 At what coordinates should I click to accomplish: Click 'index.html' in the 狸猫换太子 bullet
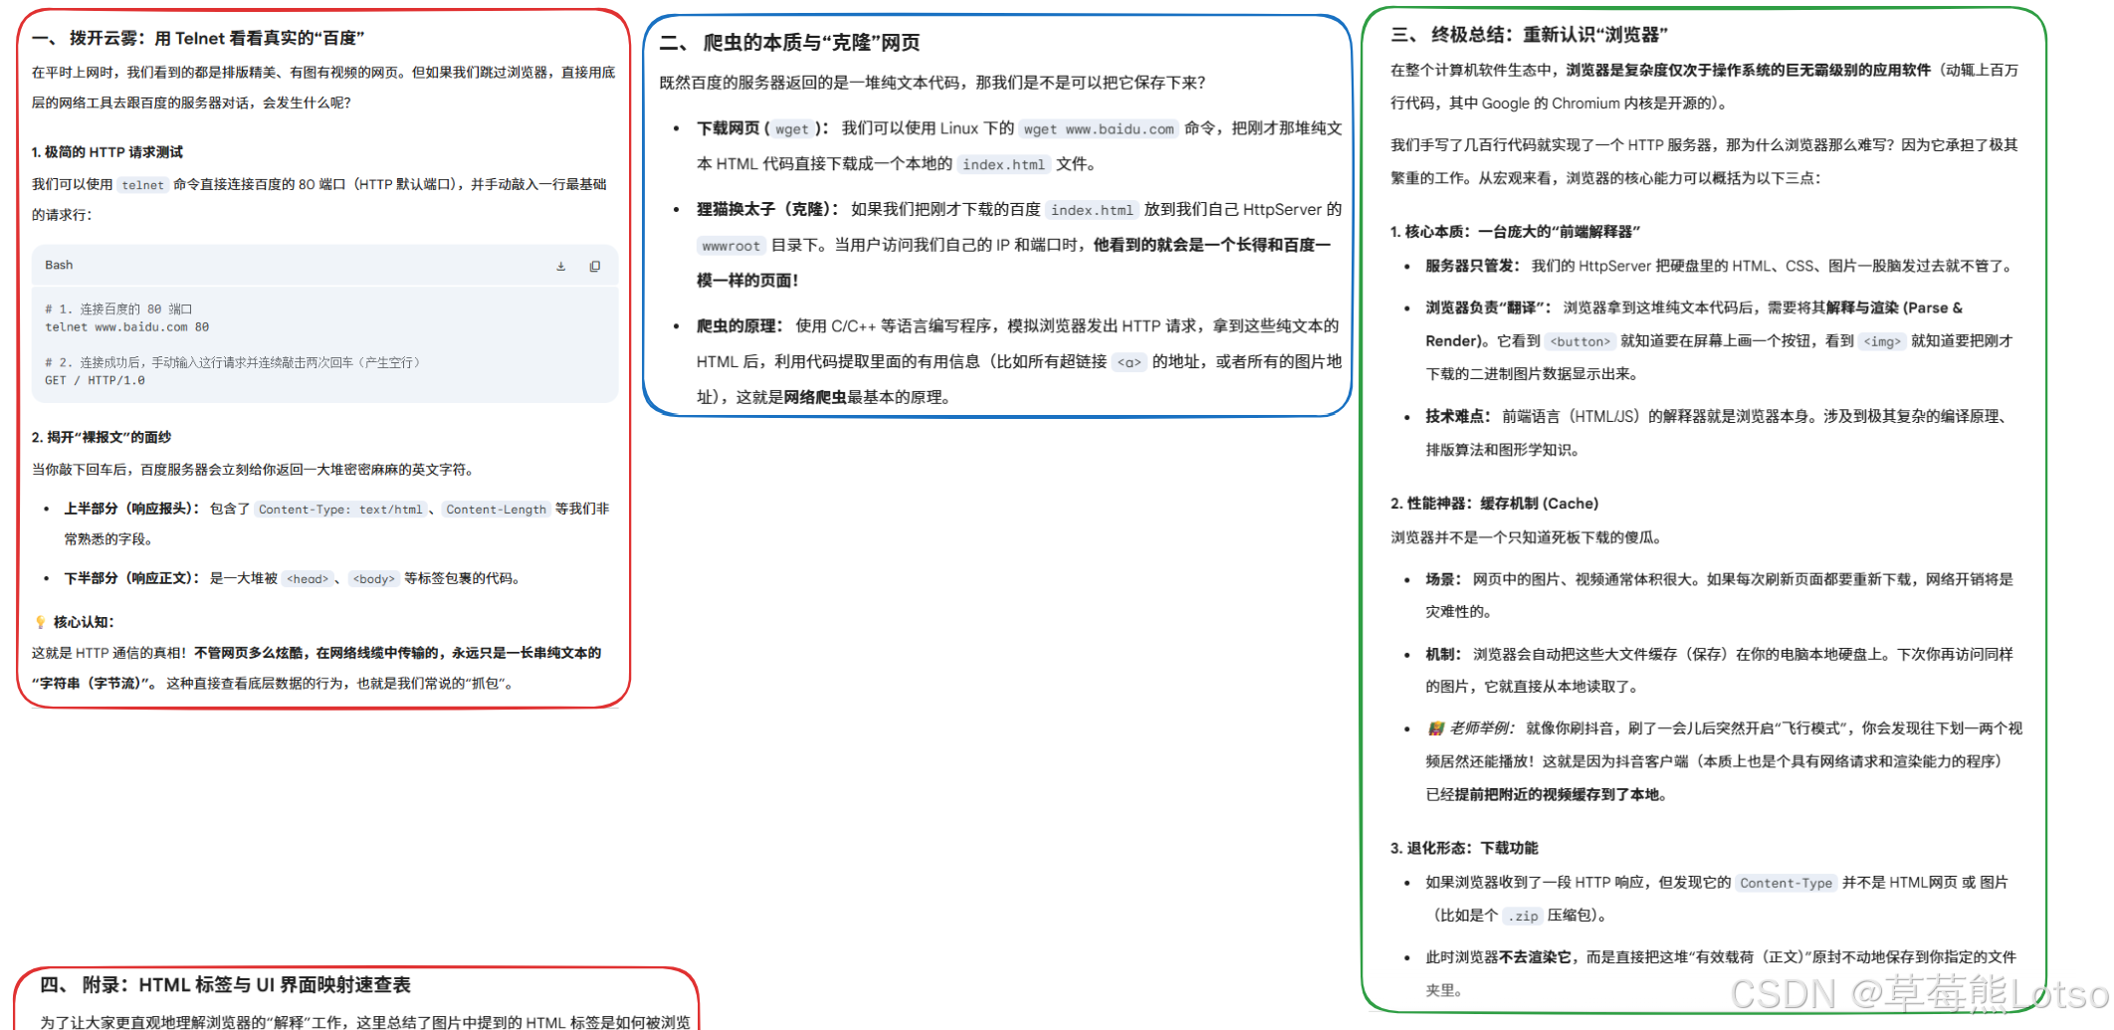(1092, 210)
